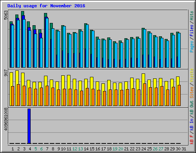Click the 5063 hits axis value
This screenshot has width=196, height=153.
click(x=6, y=15)
